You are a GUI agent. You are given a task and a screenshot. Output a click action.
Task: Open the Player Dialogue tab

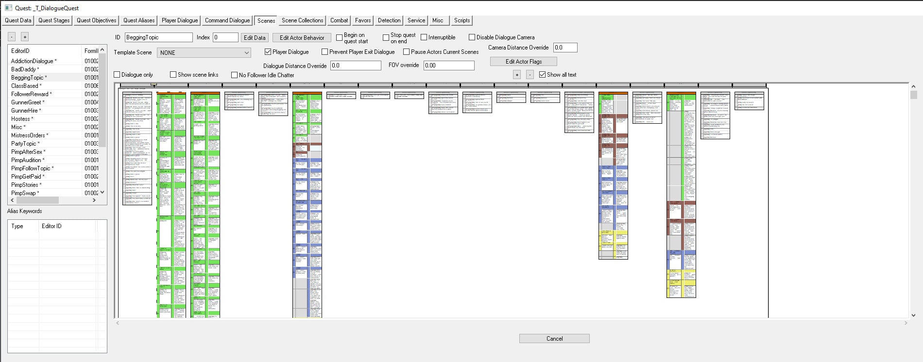pyautogui.click(x=180, y=20)
